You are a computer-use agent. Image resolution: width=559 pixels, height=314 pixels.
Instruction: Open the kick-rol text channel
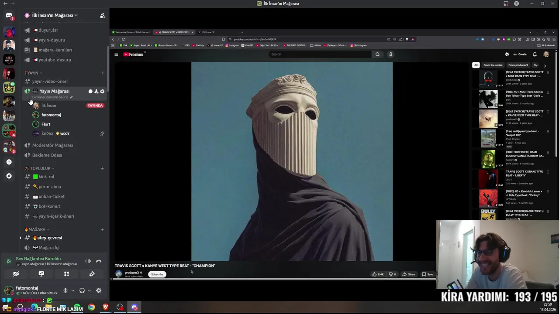[x=64, y=177]
